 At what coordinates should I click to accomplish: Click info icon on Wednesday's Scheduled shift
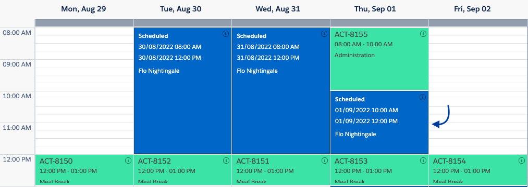tap(324, 34)
